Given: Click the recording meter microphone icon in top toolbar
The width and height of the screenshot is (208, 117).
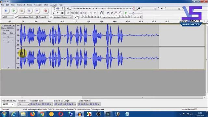Looking at the screenshot, I should click(138, 9).
